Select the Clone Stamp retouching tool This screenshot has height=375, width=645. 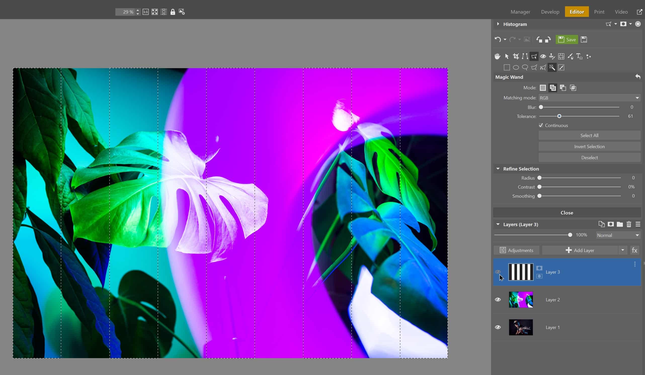click(x=552, y=56)
